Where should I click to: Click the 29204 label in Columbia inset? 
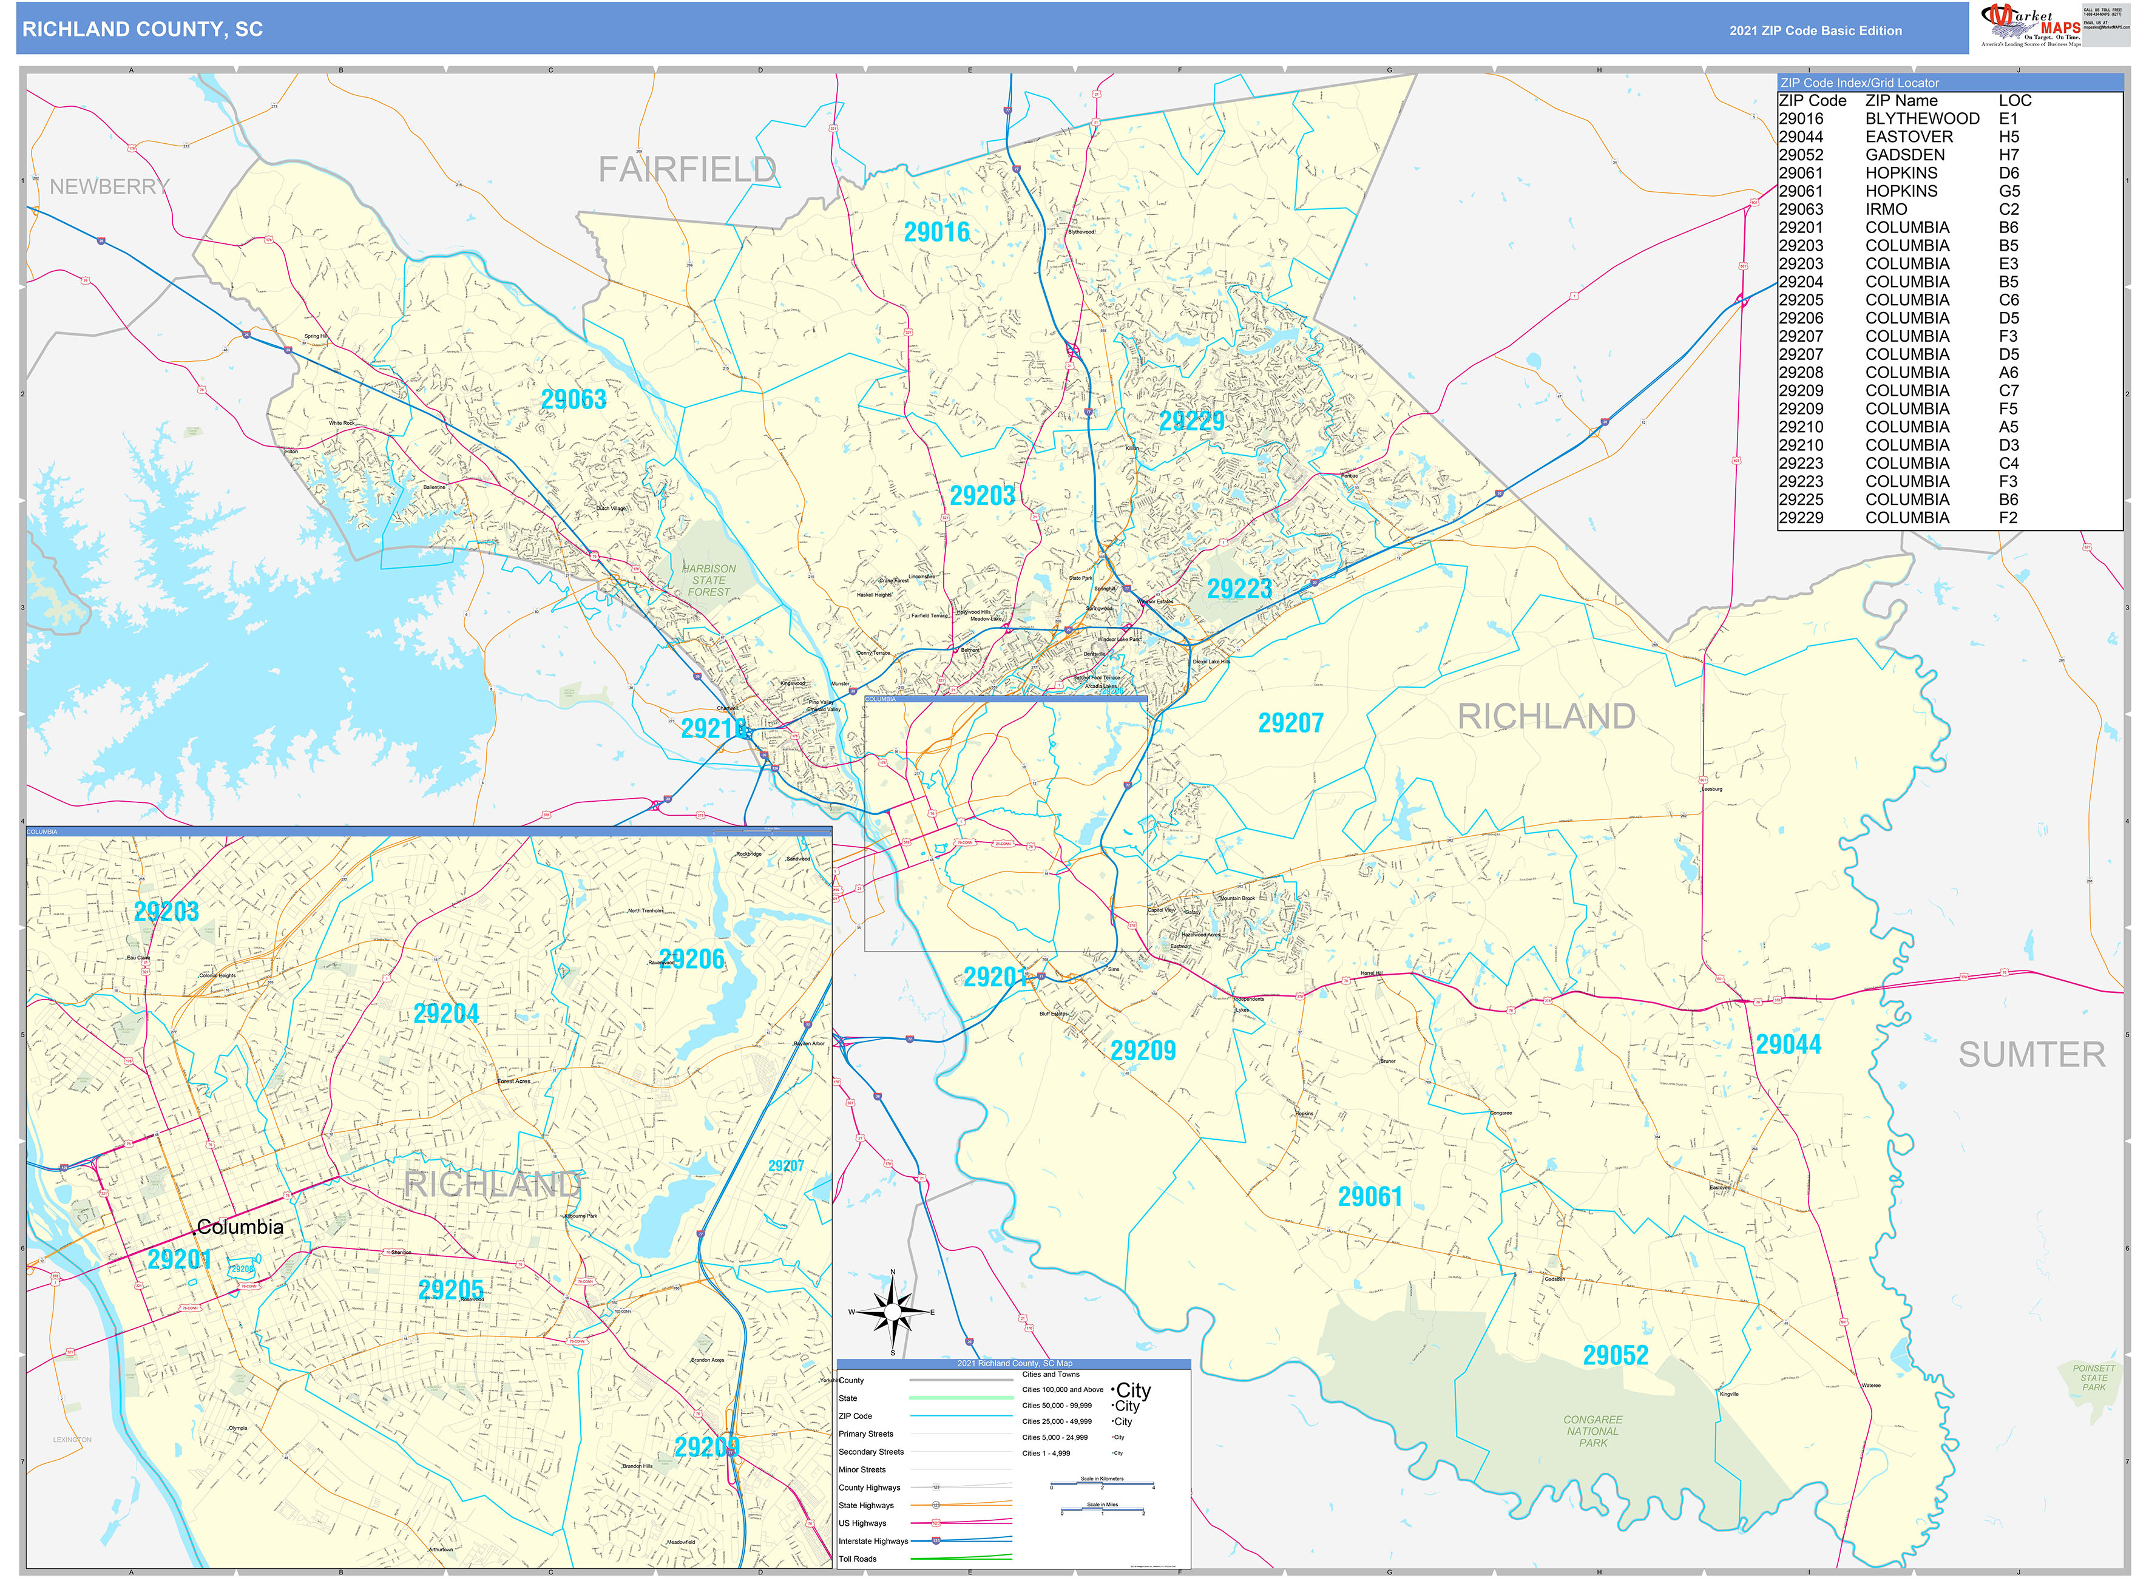click(x=446, y=1014)
